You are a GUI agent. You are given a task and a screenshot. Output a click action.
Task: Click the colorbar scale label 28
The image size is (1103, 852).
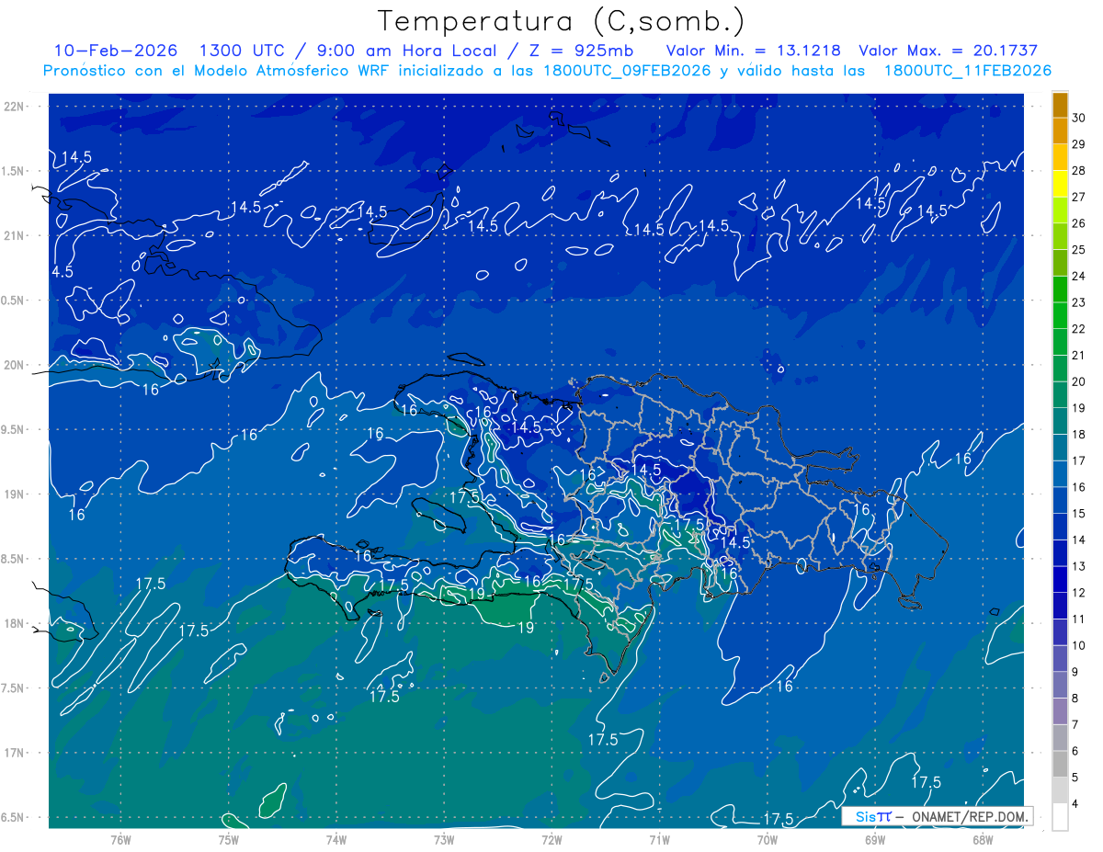point(1078,171)
